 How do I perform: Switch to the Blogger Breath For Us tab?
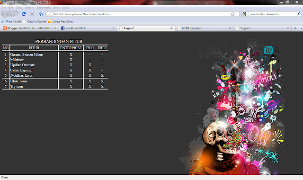point(29,28)
